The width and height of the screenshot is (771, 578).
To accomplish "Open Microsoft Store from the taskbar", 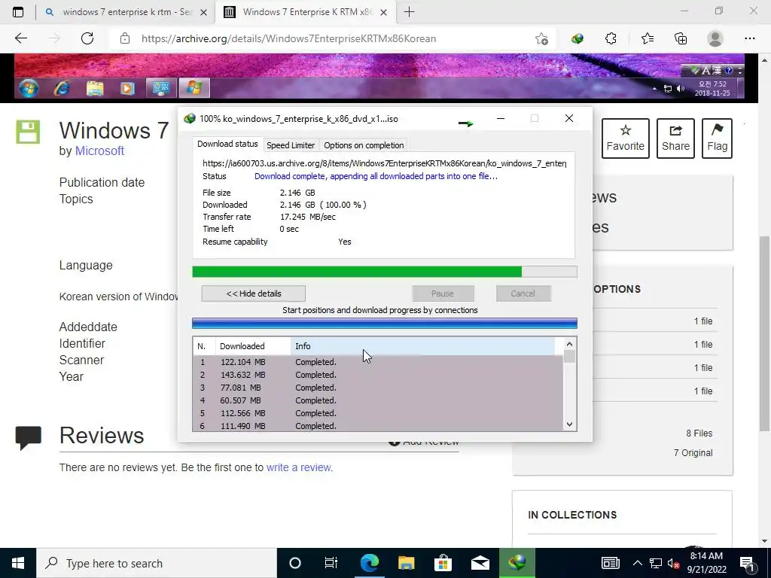I will coord(443,563).
